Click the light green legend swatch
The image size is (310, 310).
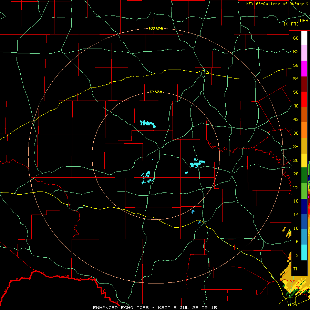tap(304, 191)
